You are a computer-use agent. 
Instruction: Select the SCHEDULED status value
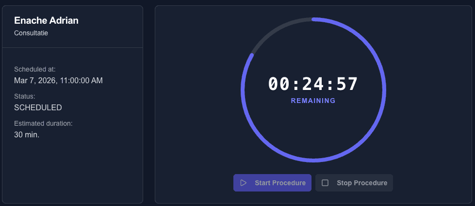click(x=38, y=107)
